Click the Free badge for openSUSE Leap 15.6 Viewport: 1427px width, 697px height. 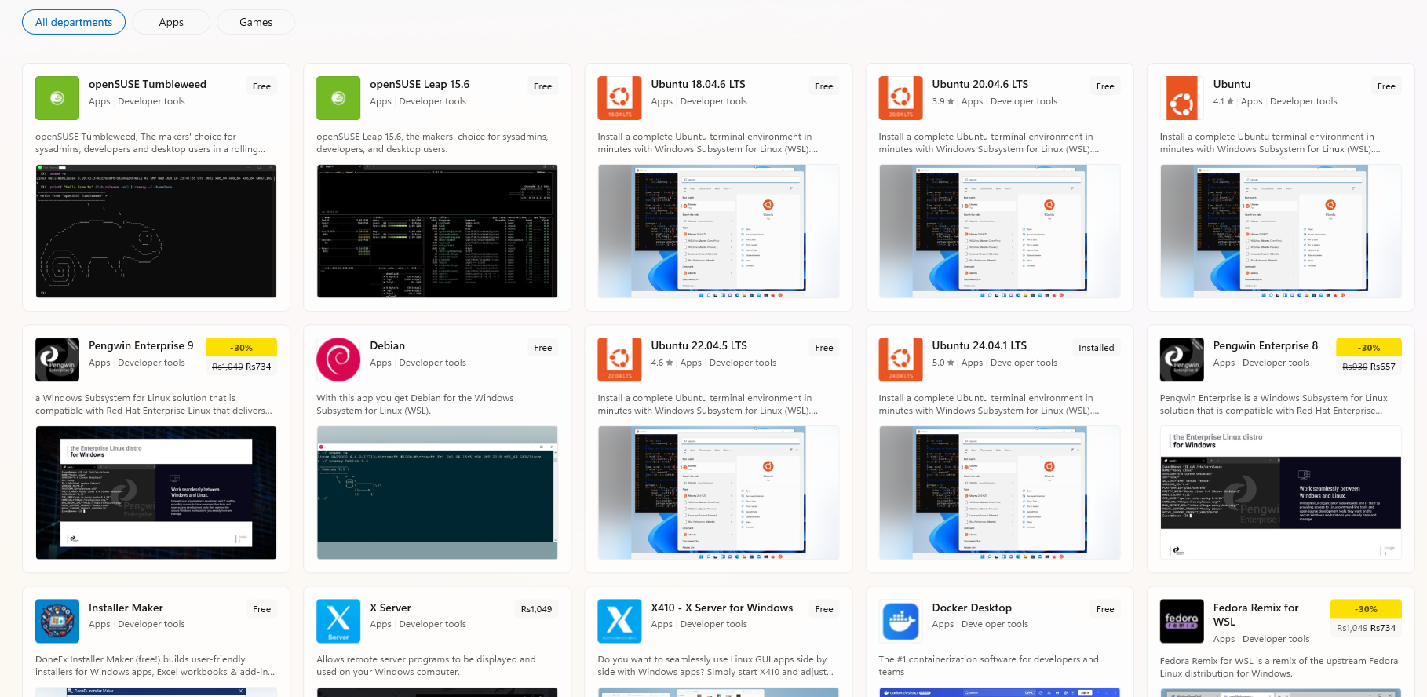pyautogui.click(x=543, y=86)
